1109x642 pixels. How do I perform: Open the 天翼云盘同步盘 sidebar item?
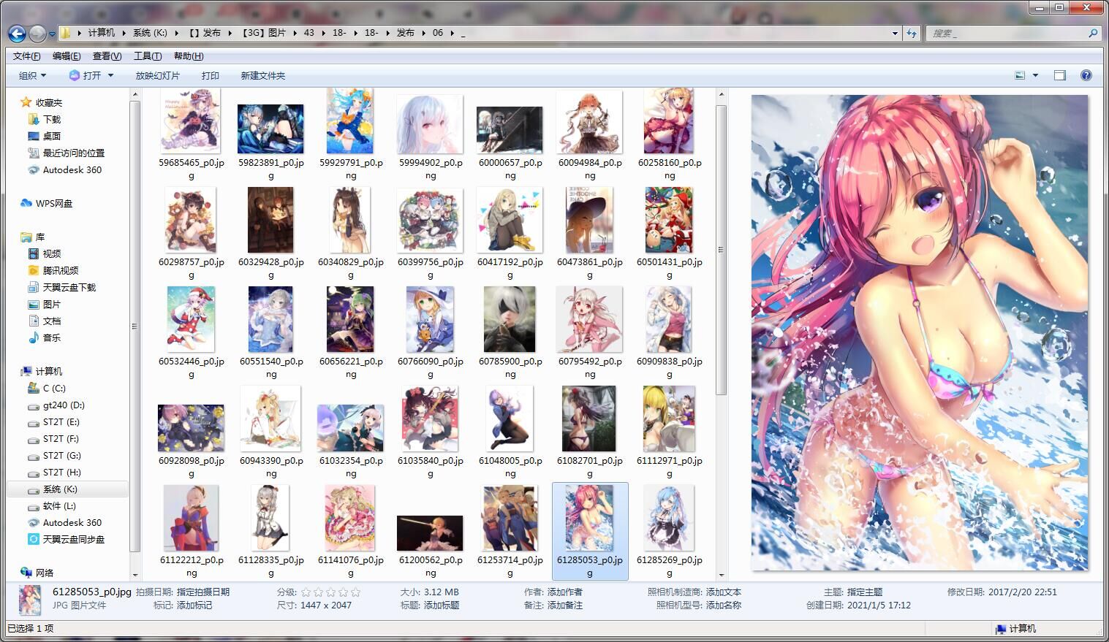point(73,539)
